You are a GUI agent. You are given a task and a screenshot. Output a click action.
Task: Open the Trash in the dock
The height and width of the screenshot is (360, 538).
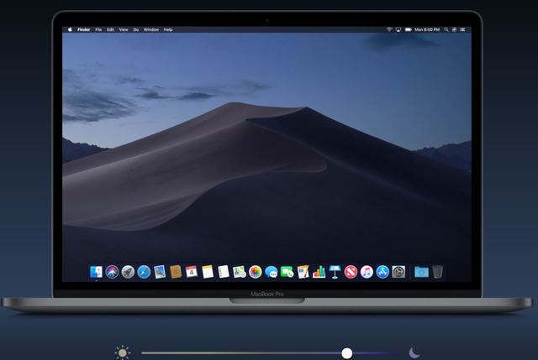pos(437,272)
